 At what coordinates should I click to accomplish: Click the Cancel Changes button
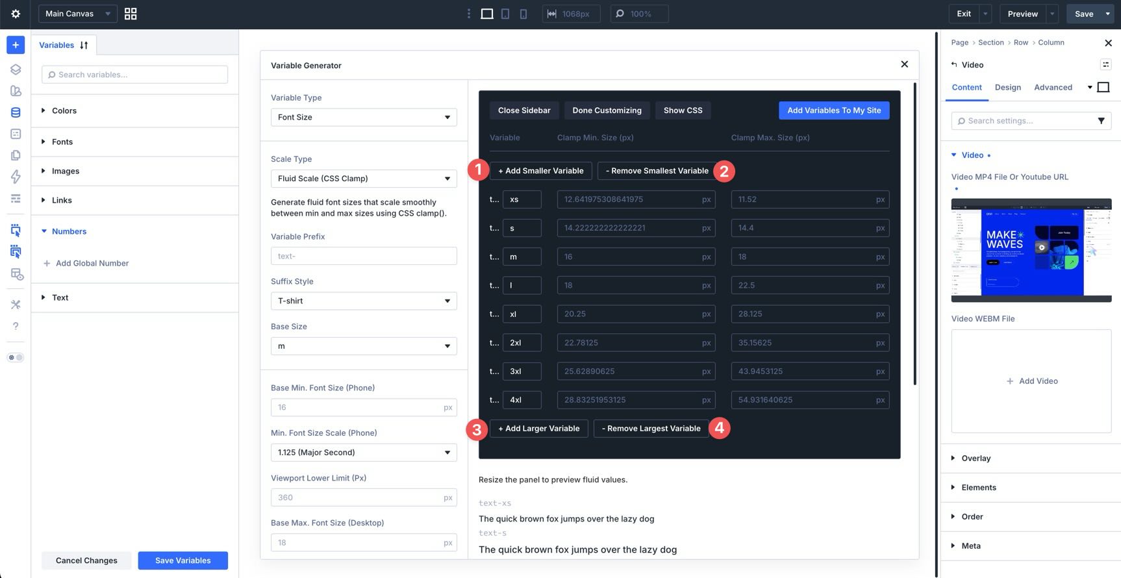tap(86, 560)
